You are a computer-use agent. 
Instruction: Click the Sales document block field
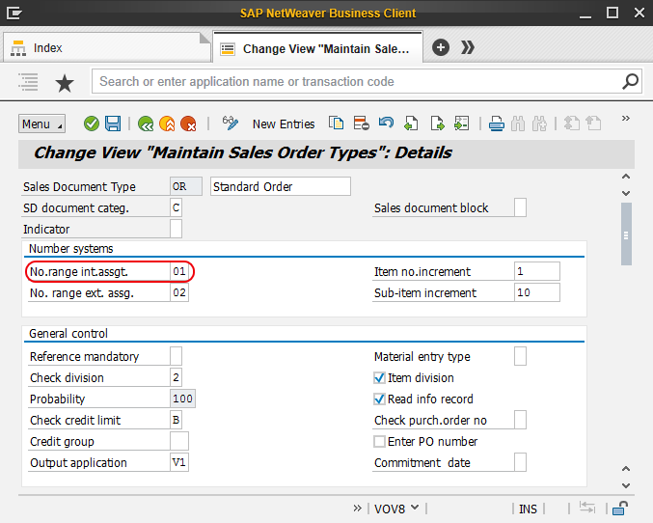pyautogui.click(x=520, y=207)
